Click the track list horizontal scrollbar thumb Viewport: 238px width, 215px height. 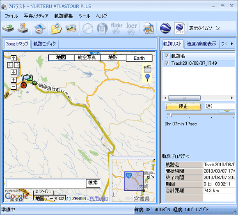point(184,98)
